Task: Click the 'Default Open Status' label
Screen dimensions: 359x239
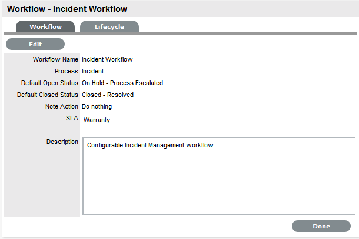Action: click(46, 83)
